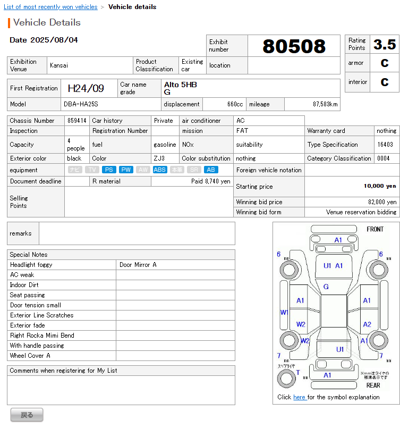Click the 3.5 rating points value
The image size is (400, 428).
(384, 44)
